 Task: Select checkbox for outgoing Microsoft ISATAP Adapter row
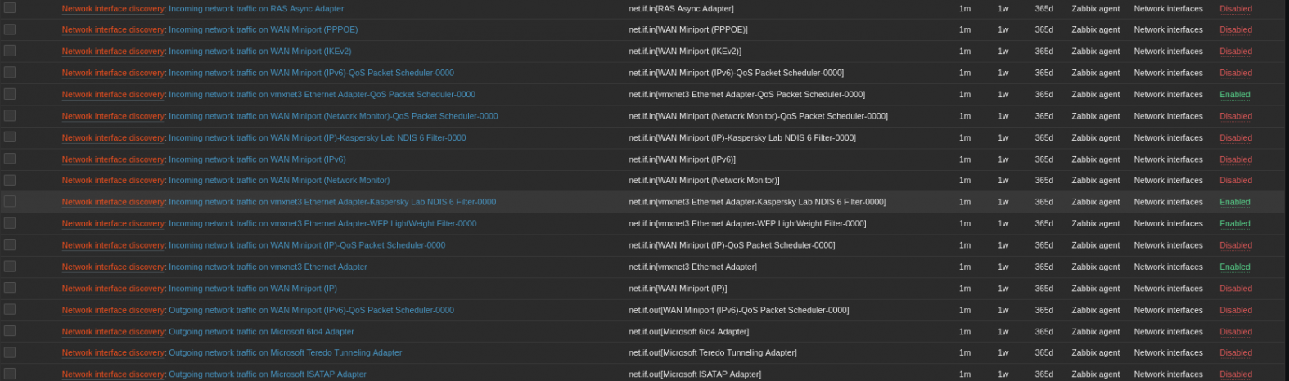click(x=10, y=374)
